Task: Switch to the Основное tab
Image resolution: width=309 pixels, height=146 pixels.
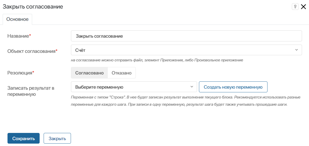Action: click(x=17, y=19)
